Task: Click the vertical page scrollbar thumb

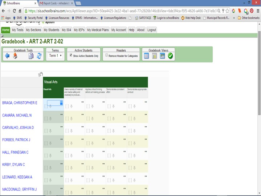Action: [x=259, y=73]
